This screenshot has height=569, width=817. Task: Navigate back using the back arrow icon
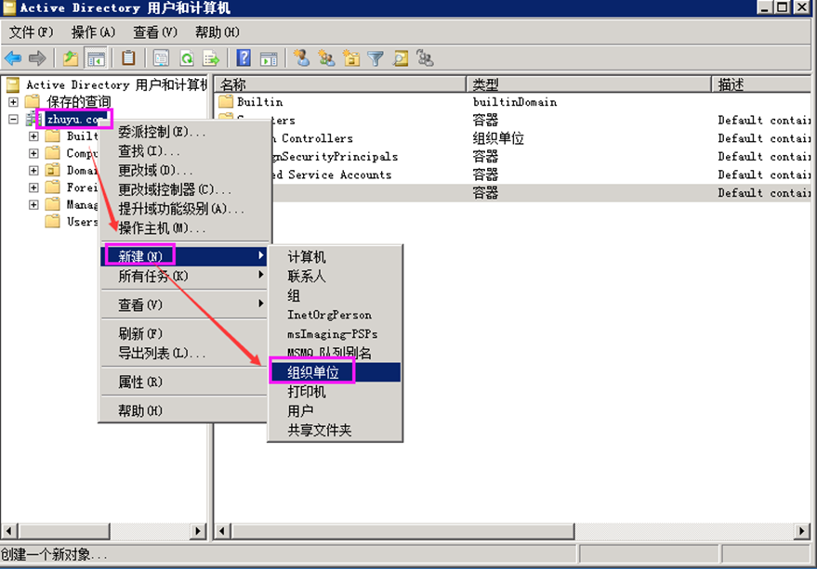pos(15,58)
